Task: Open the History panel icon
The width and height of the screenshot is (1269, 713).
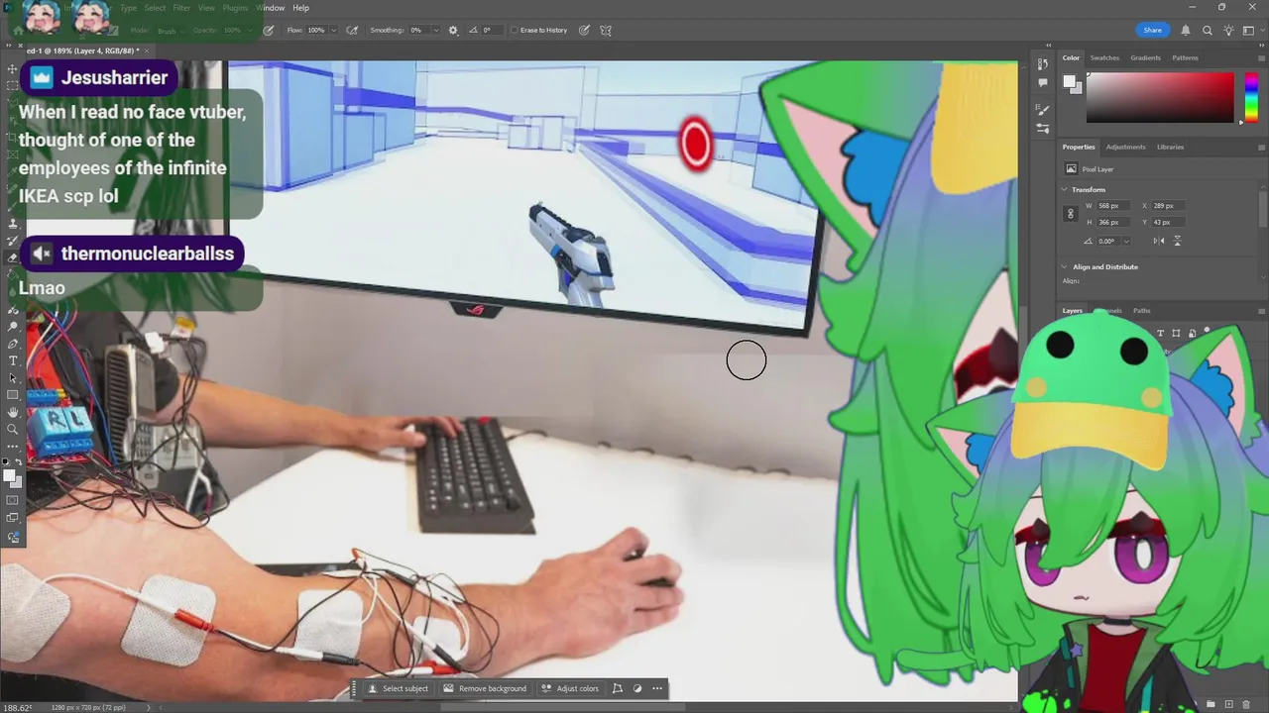Action: [1043, 64]
